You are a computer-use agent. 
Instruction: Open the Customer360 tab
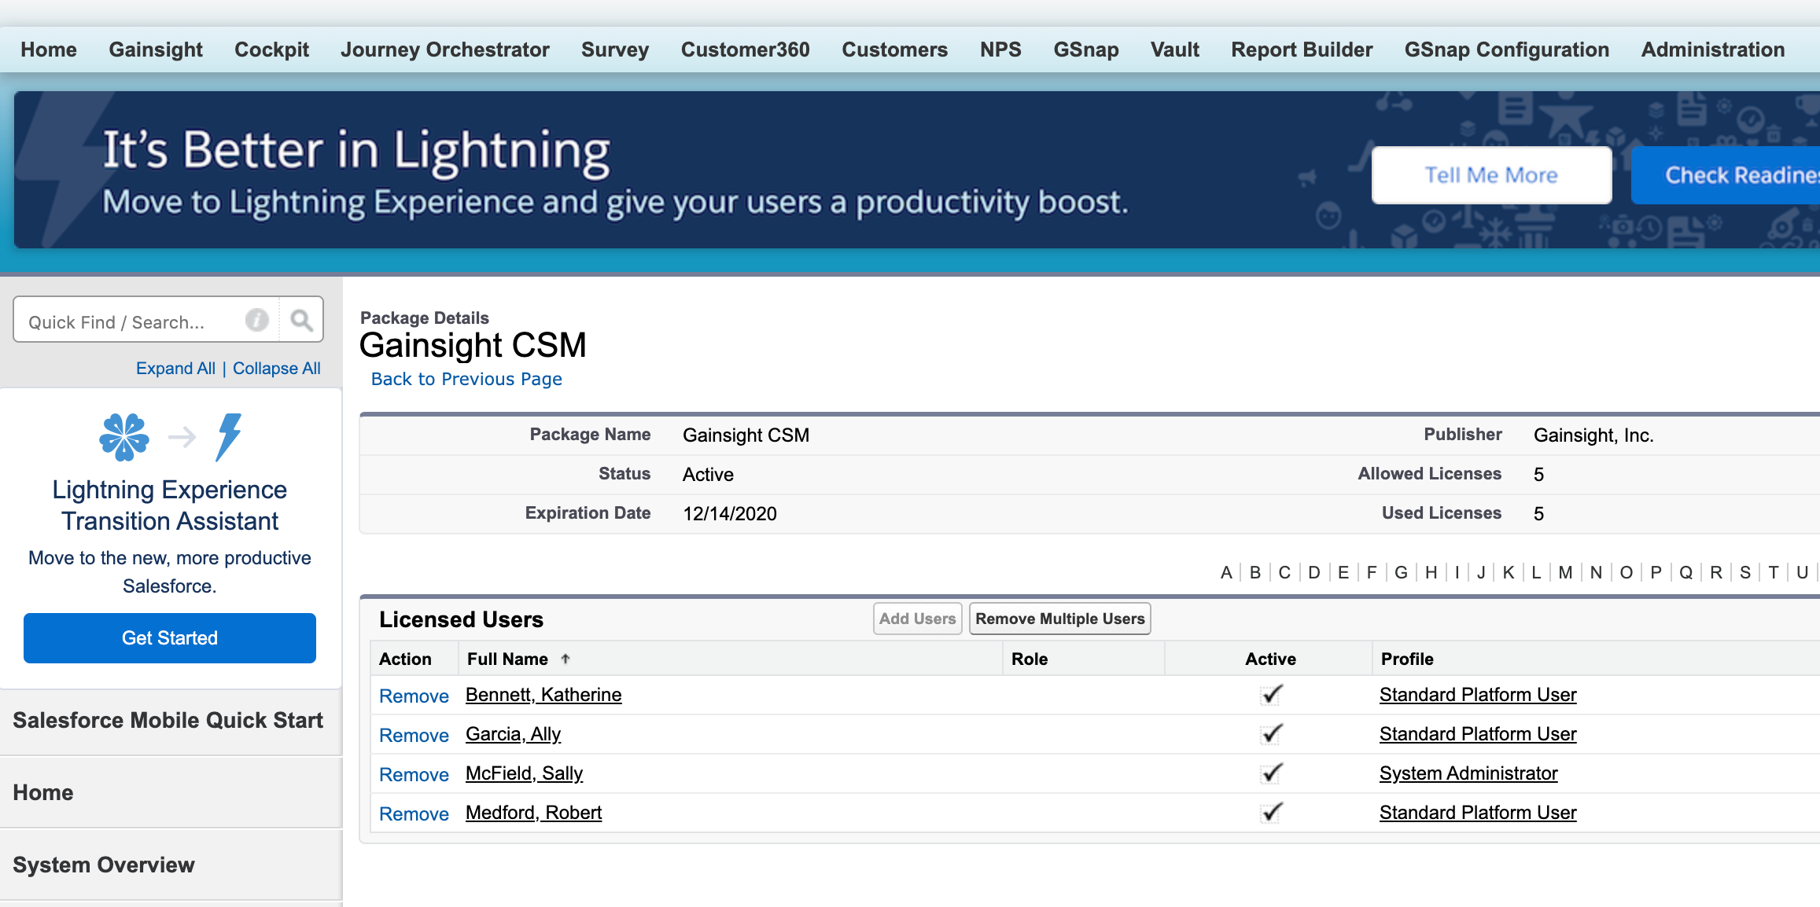746,50
